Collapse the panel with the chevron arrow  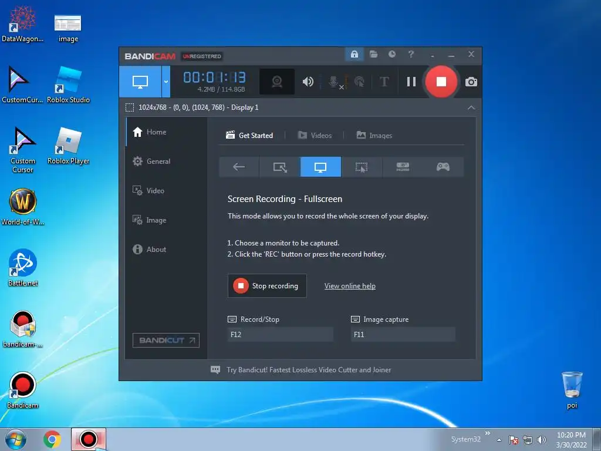coord(471,108)
